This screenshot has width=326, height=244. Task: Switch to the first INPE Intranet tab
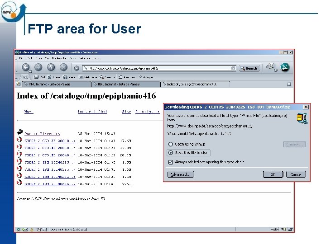pos(56,84)
